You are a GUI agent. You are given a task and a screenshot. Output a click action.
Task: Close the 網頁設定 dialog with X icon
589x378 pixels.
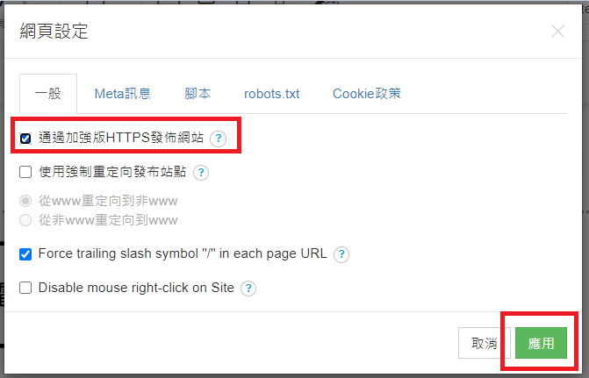(x=557, y=32)
